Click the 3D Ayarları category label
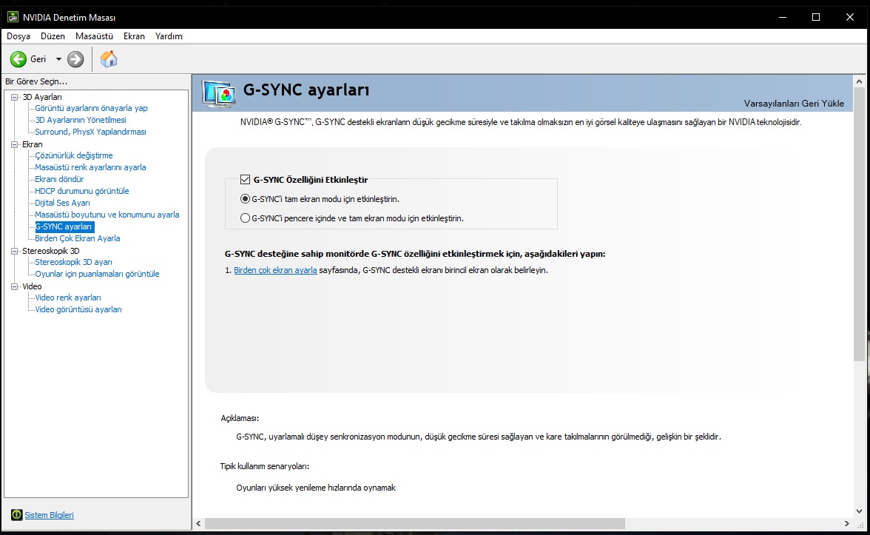 point(42,97)
